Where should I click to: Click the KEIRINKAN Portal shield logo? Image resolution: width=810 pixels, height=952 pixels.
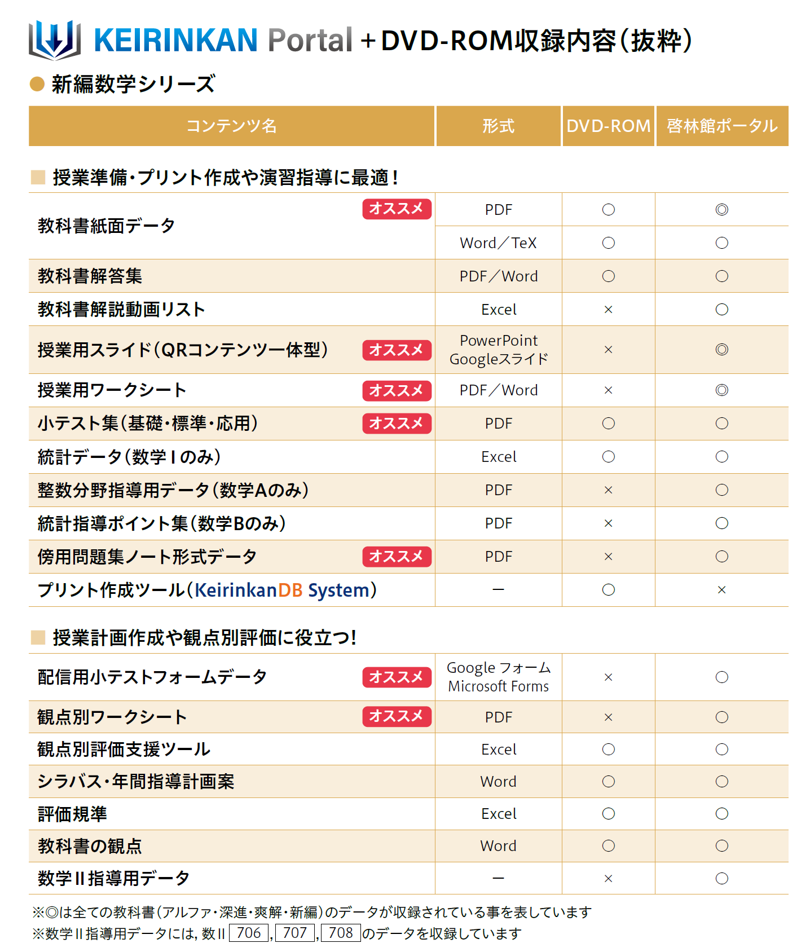(x=54, y=39)
